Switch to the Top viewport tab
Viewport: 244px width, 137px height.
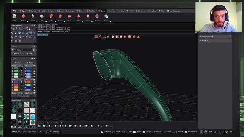pyautogui.click(x=48, y=123)
